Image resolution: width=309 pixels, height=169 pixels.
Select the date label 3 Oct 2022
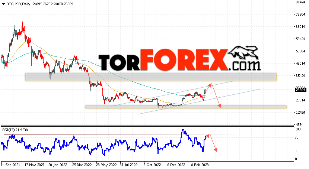[152, 165]
